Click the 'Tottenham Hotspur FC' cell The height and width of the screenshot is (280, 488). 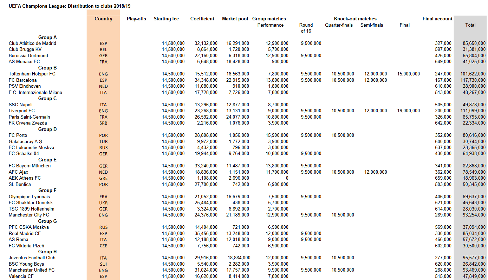click(32, 74)
